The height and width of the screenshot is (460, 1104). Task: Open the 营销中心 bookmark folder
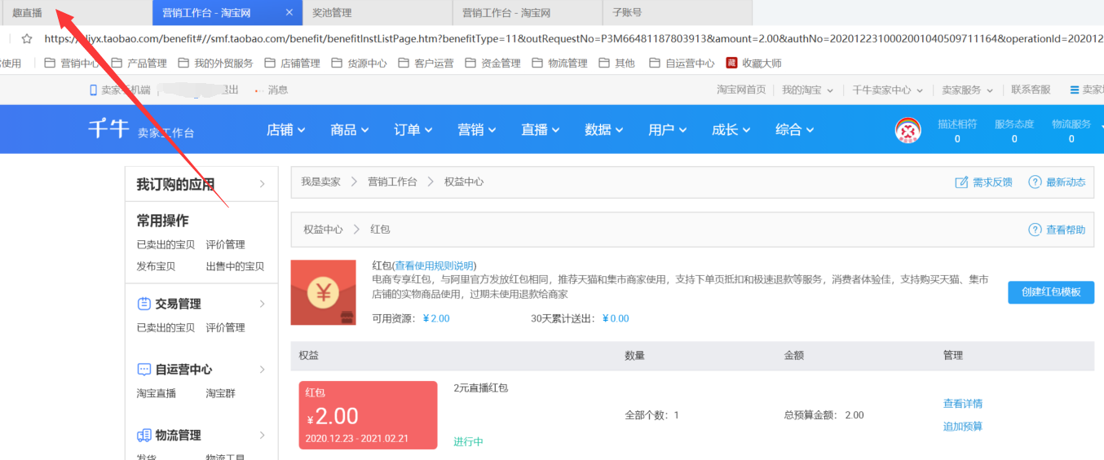(73, 63)
